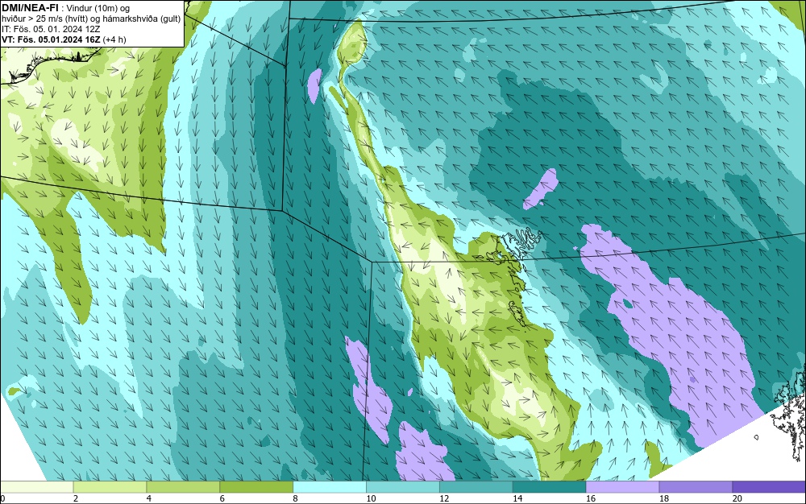Click the 0–2 m/s legend color swatch

tap(37, 486)
